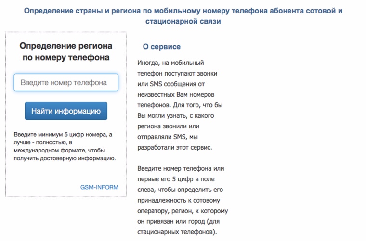366x241 pixels.
Task: Click the text line 'принадлежность к сотовому'
Action: pos(179,200)
